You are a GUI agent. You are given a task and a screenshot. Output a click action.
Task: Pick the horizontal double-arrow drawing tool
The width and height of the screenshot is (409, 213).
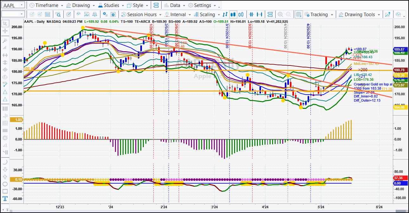5,55
